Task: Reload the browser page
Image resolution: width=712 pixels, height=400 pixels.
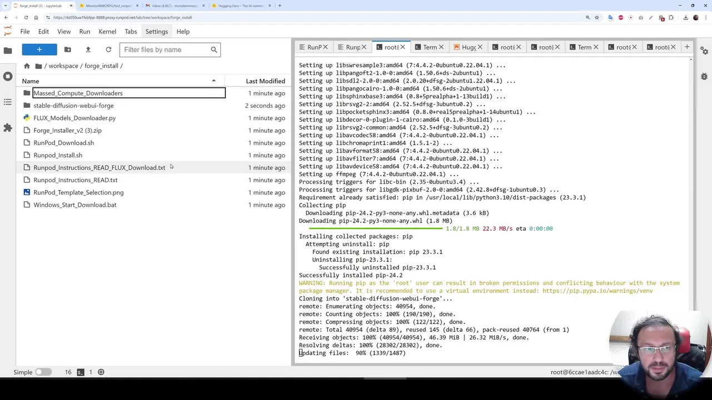Action: [26, 17]
